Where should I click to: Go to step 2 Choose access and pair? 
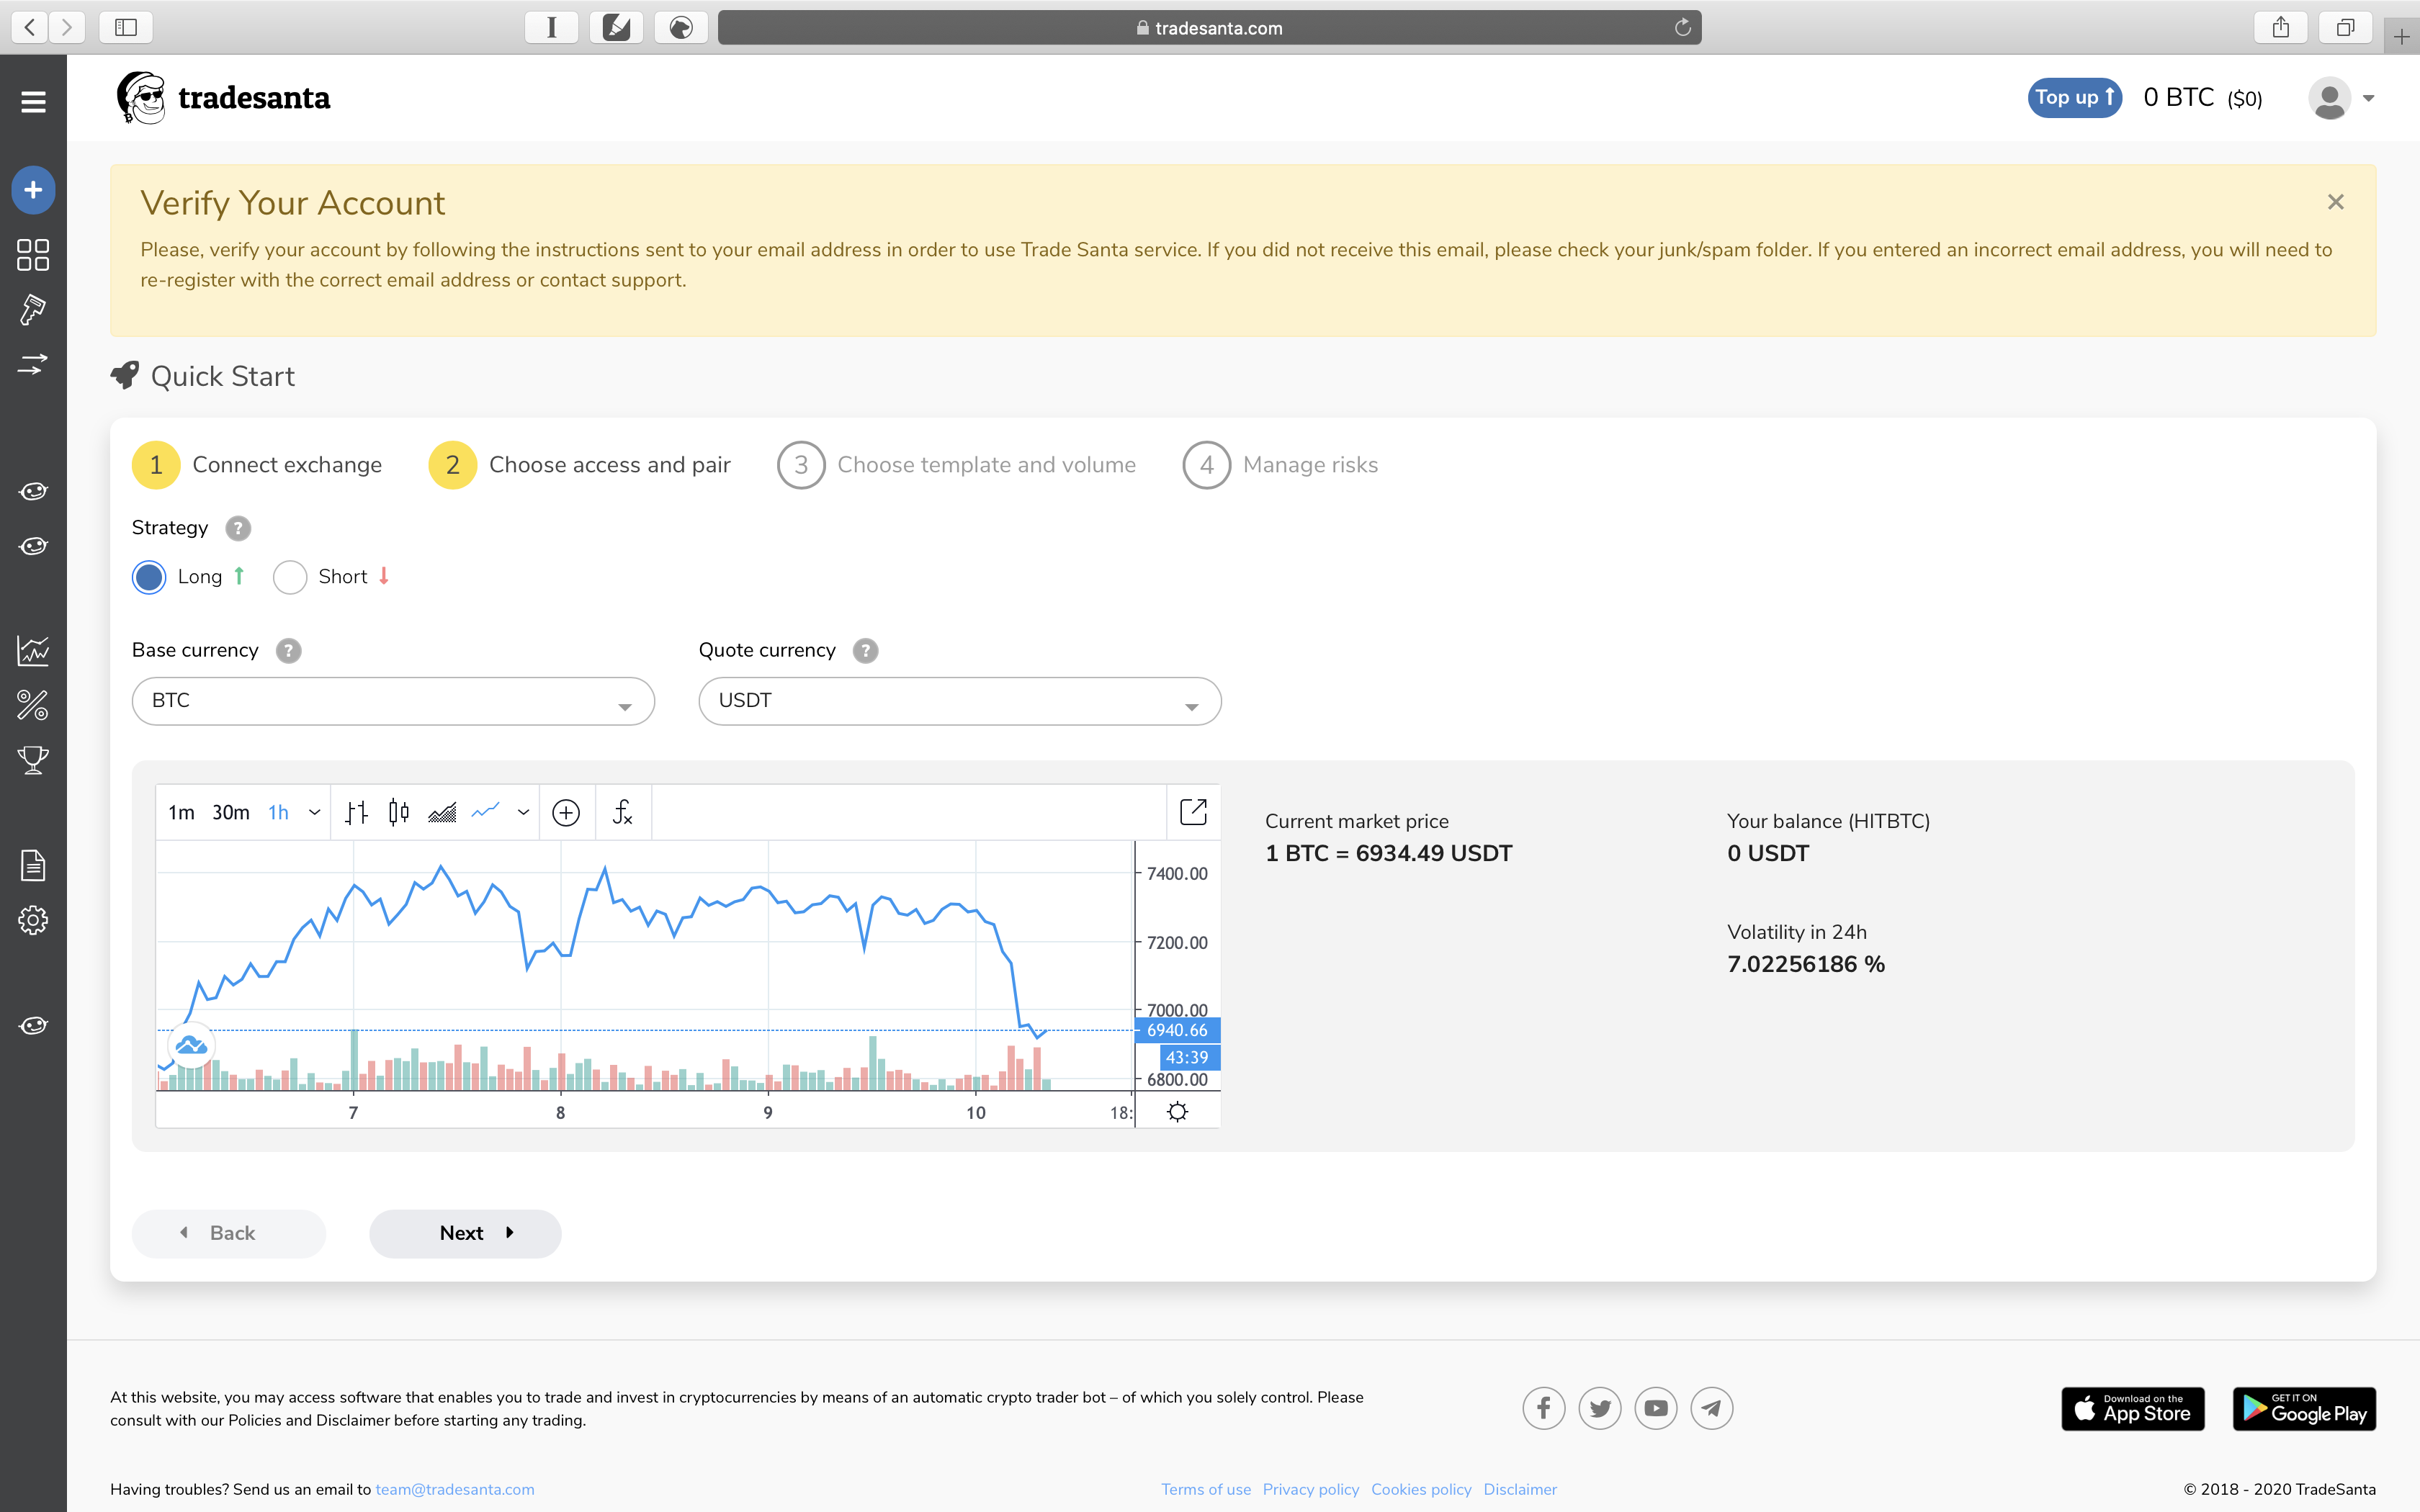coord(580,465)
